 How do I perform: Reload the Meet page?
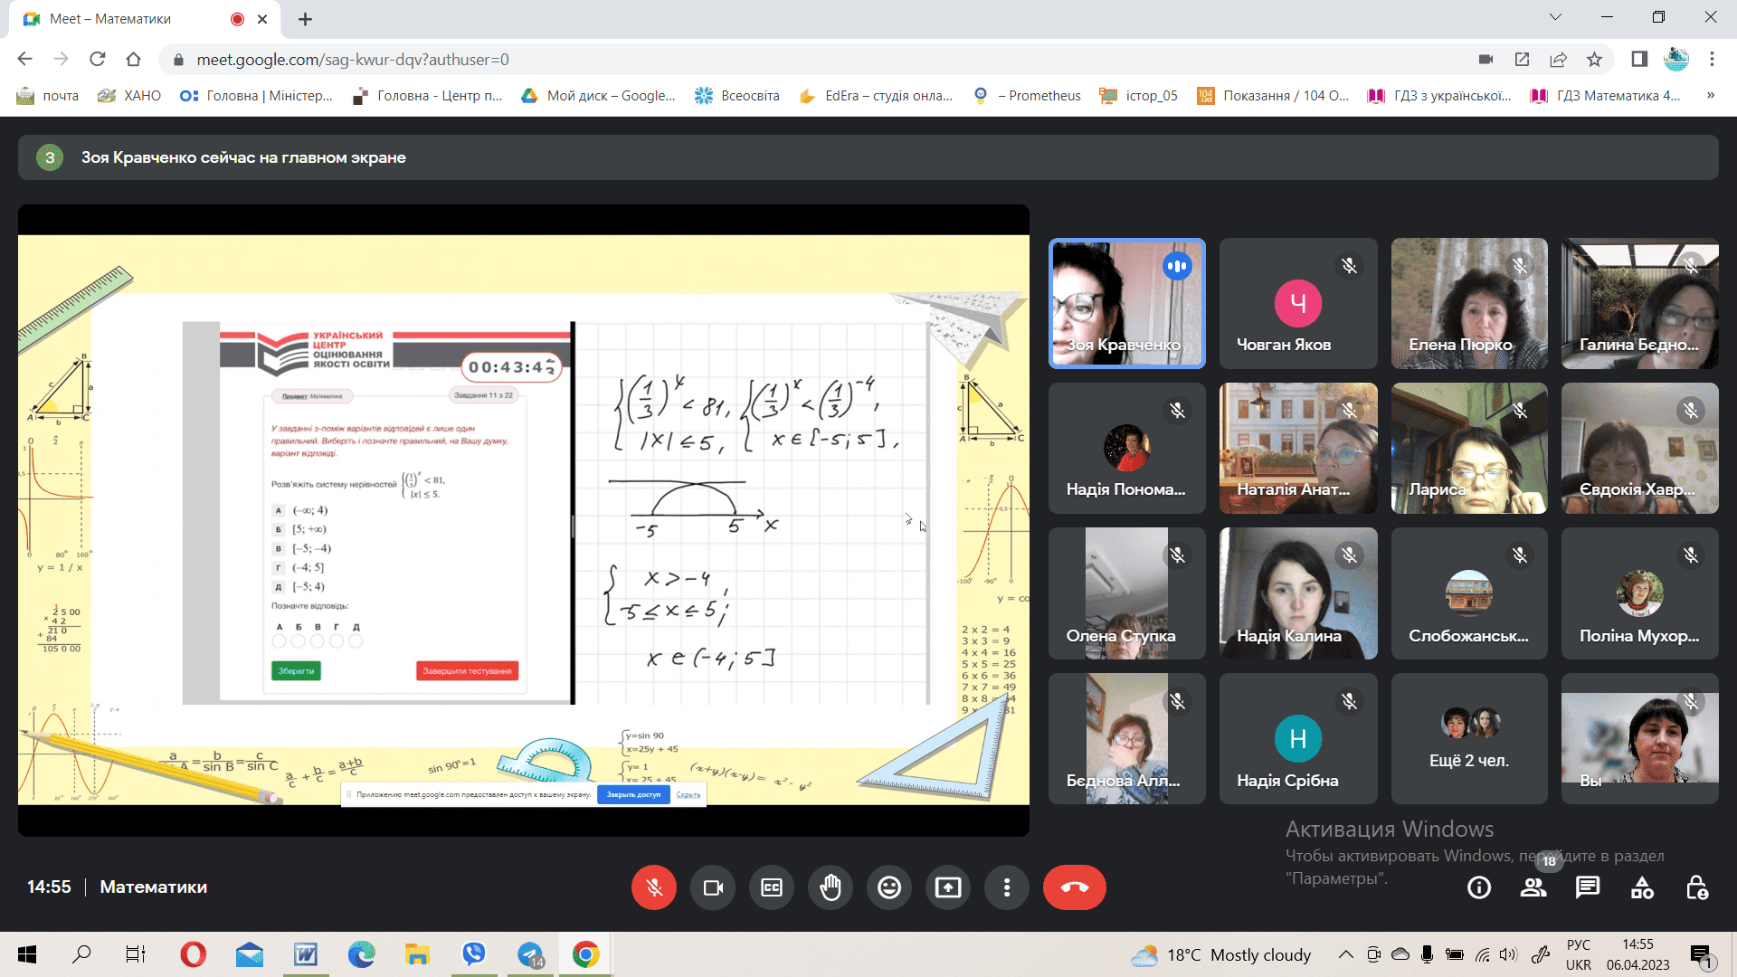tap(97, 59)
